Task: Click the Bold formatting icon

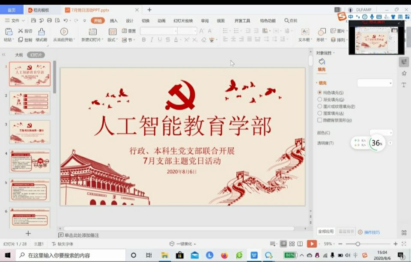Action: coord(144,40)
